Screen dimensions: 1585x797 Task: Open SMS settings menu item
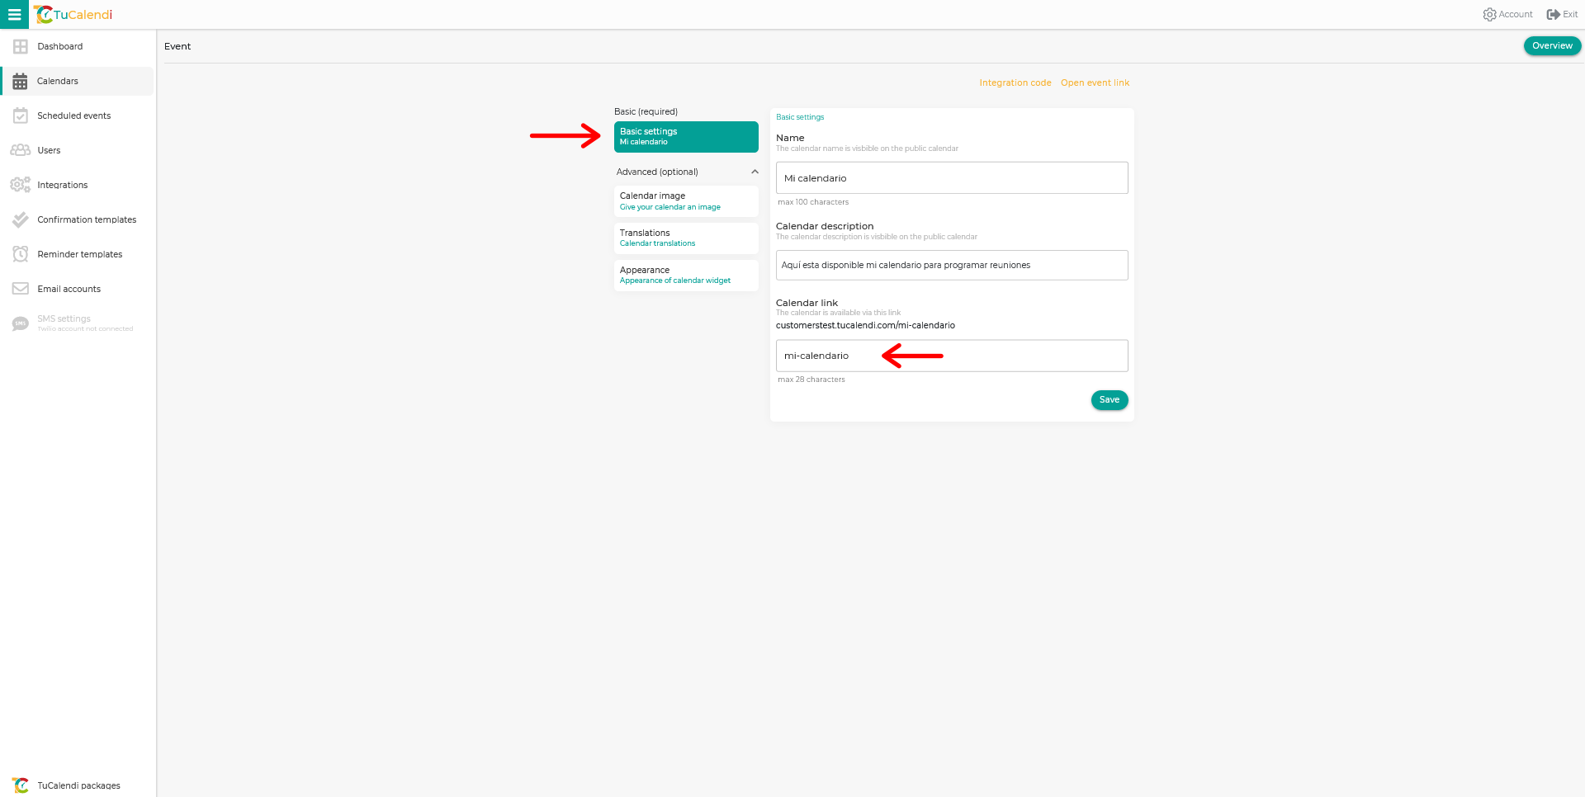tap(78, 323)
